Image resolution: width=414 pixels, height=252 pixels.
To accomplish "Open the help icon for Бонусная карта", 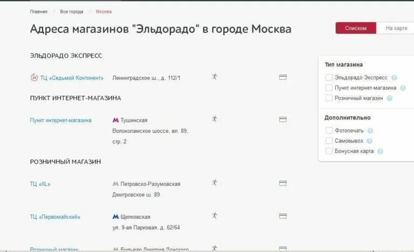I will 380,151.
